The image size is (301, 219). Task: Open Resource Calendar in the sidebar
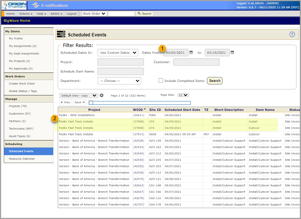tap(22, 159)
